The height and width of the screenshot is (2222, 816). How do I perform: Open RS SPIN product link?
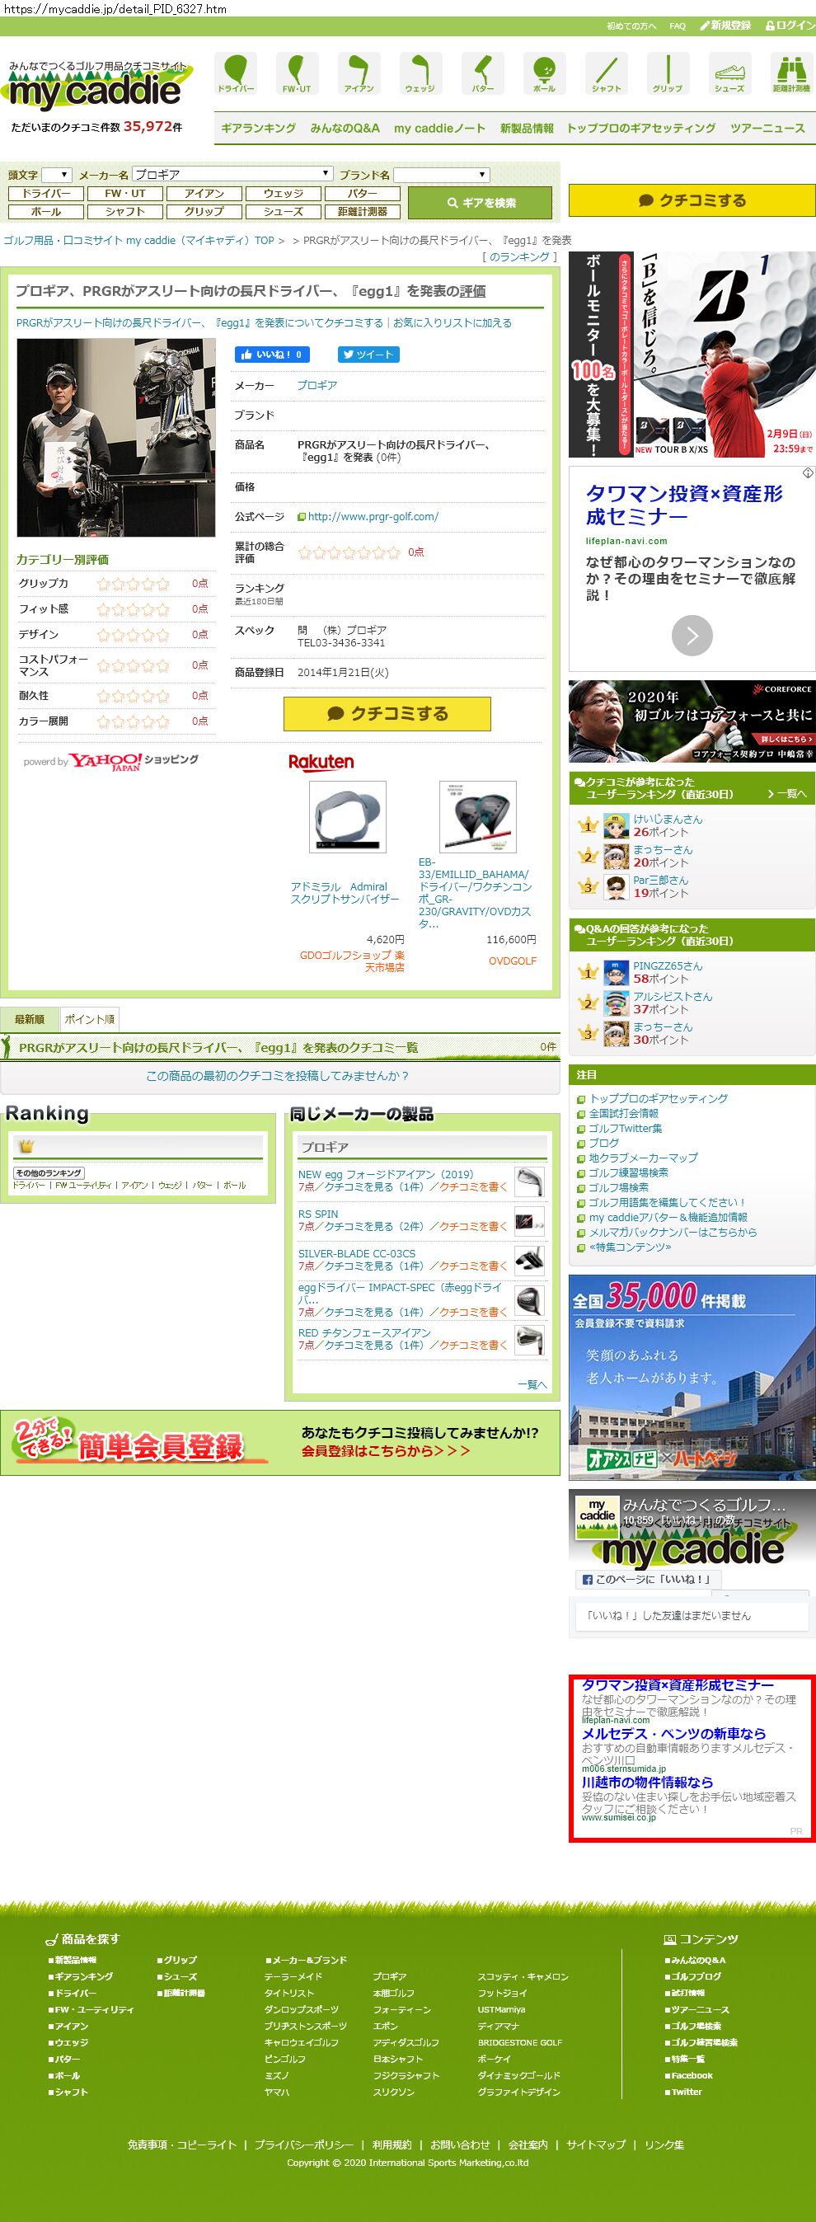pos(318,1214)
